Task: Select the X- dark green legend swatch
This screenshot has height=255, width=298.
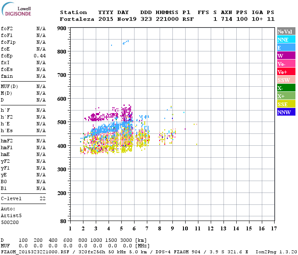Action: pyautogui.click(x=286, y=88)
